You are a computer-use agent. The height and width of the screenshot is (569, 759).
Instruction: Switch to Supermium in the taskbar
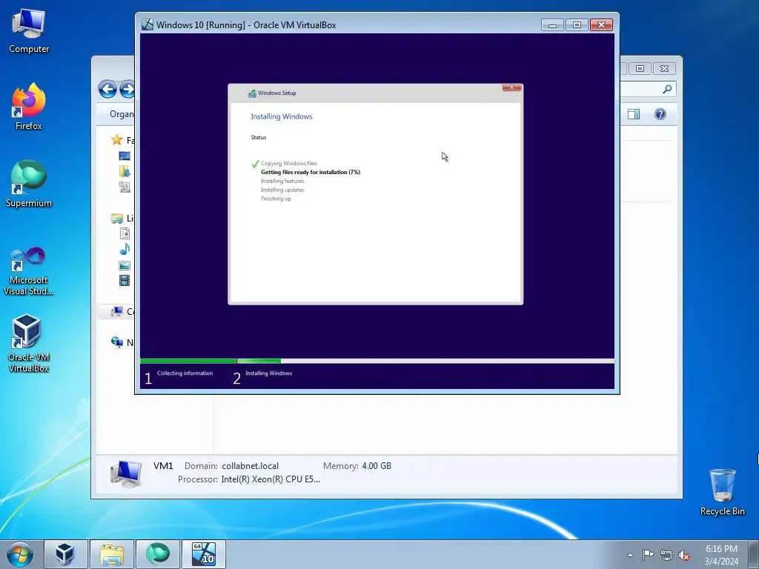pos(158,554)
